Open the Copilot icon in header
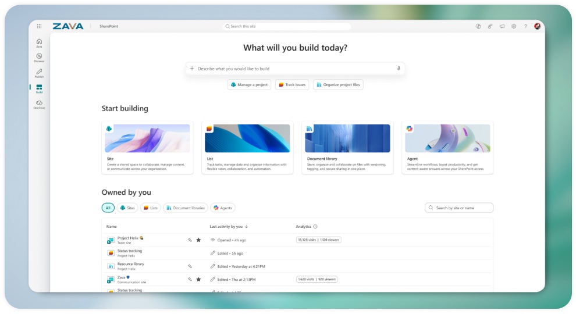 pyautogui.click(x=478, y=26)
